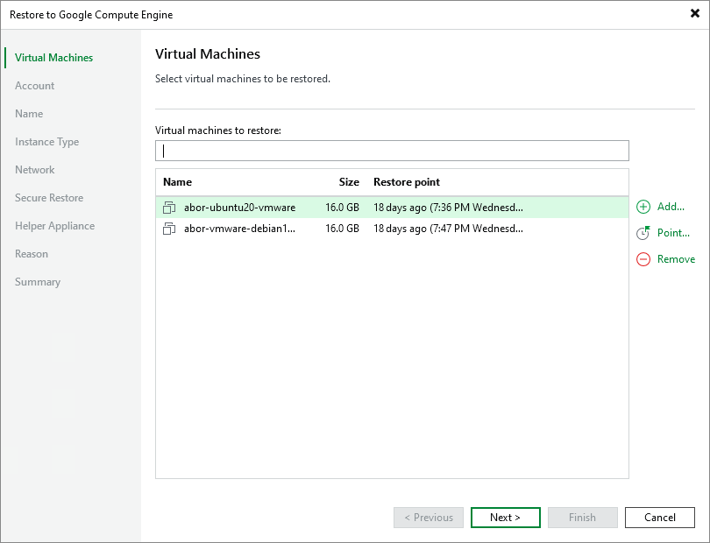
Task: Click the 16.0 GB size of abor-vmware-debian1
Action: [342, 229]
